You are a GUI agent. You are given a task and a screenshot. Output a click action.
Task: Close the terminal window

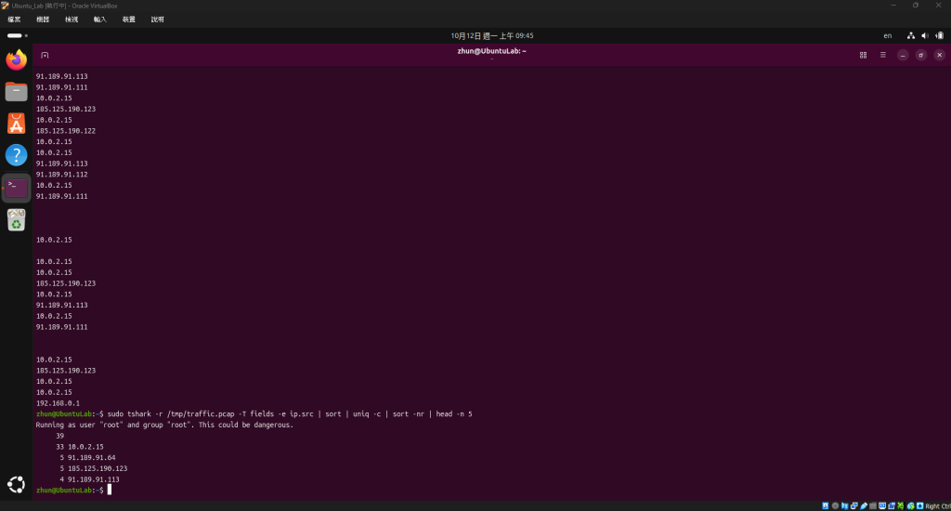coord(940,55)
